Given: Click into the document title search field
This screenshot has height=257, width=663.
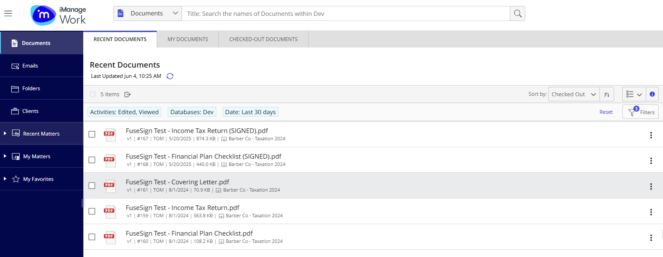Looking at the screenshot, I should click(x=345, y=14).
